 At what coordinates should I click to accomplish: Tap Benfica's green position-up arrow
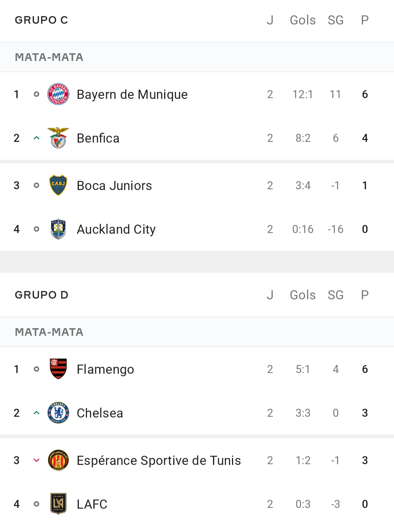tap(36, 138)
